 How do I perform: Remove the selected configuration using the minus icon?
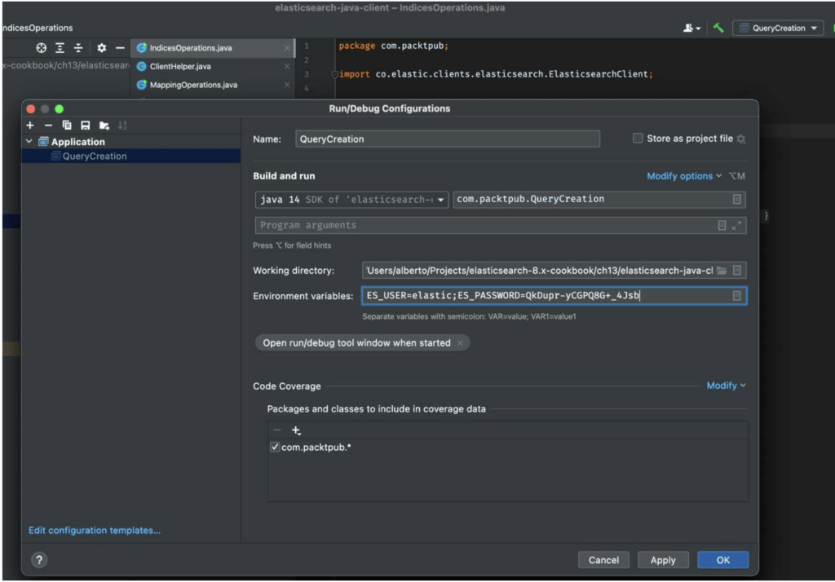pyautogui.click(x=47, y=125)
